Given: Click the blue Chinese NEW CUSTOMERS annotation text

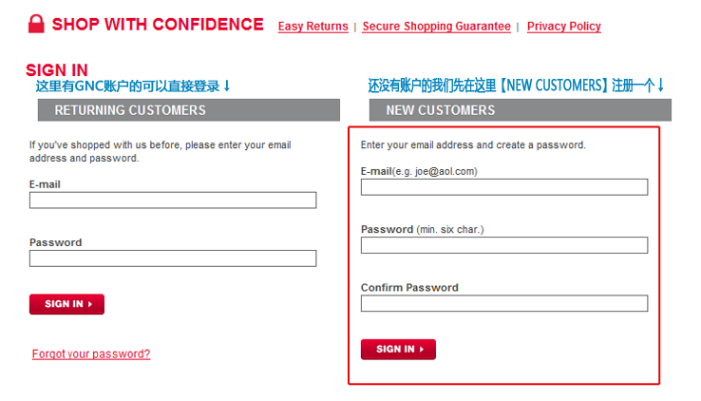Looking at the screenshot, I should 511,85.
